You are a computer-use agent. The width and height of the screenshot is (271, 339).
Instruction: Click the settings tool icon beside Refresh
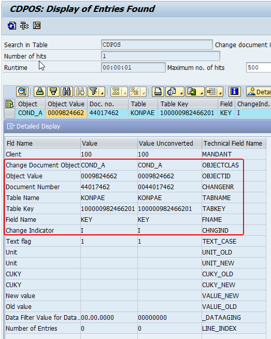[24, 25]
